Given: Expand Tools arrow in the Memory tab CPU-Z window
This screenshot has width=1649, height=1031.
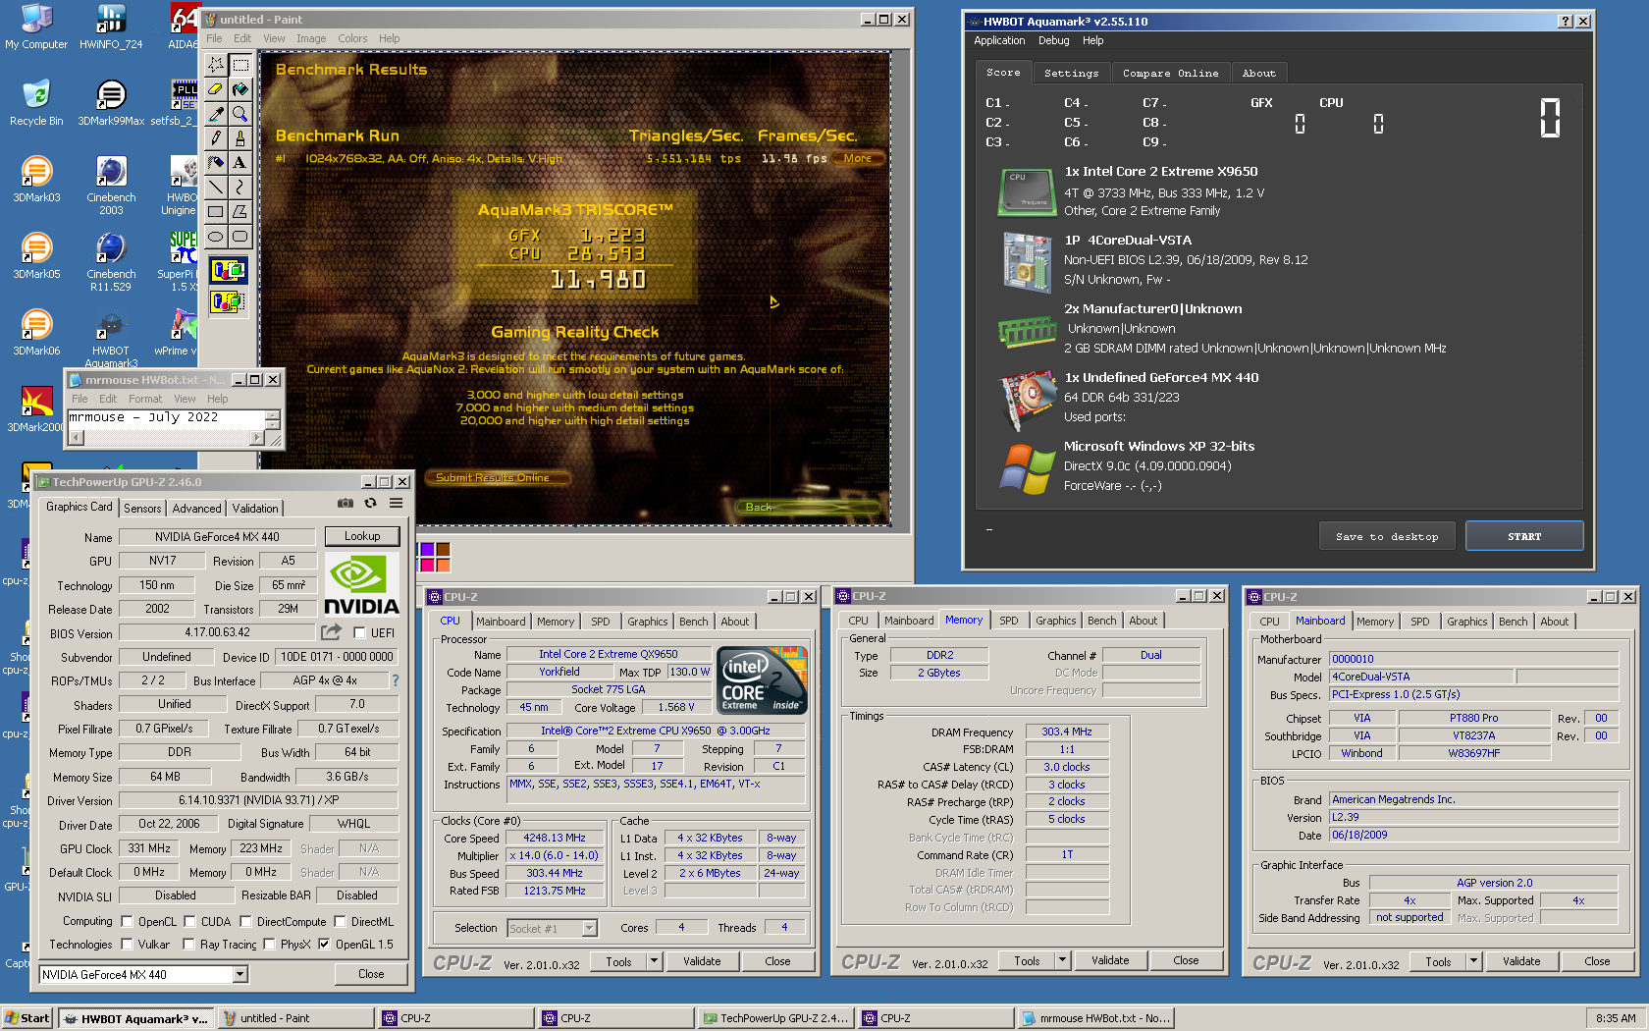Looking at the screenshot, I should click(1063, 960).
